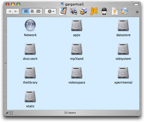Viewport: 144px width, 122px height.
Task: Click the toolbar hide pill button
Action: (136, 4)
